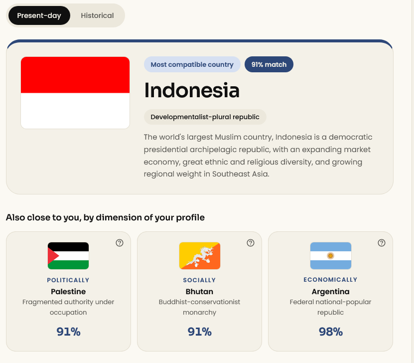
Task: Open the help icon on Bhutan card
Action: [250, 243]
